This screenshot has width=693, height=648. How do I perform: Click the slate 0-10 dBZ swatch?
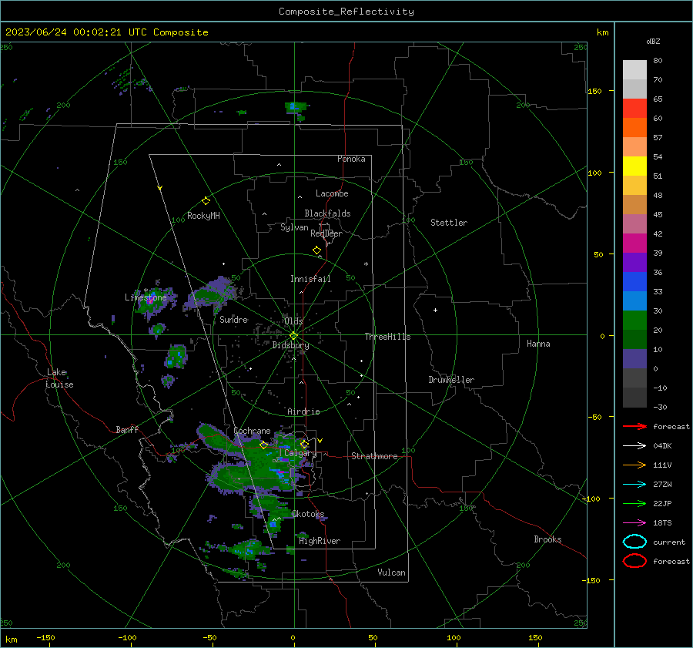634,359
